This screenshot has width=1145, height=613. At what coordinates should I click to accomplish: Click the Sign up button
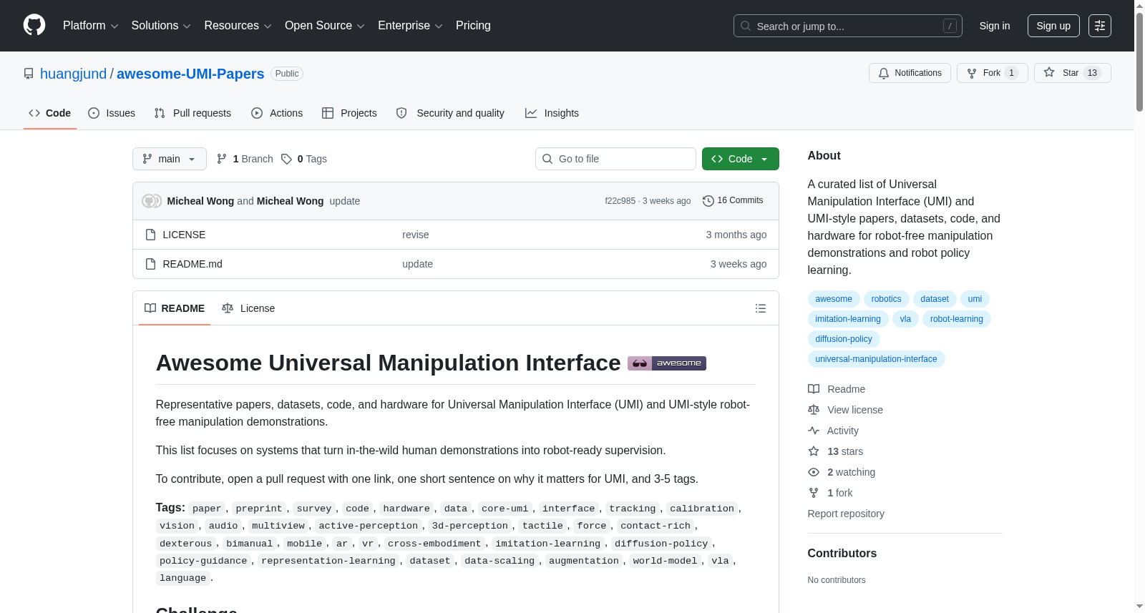[x=1053, y=26]
